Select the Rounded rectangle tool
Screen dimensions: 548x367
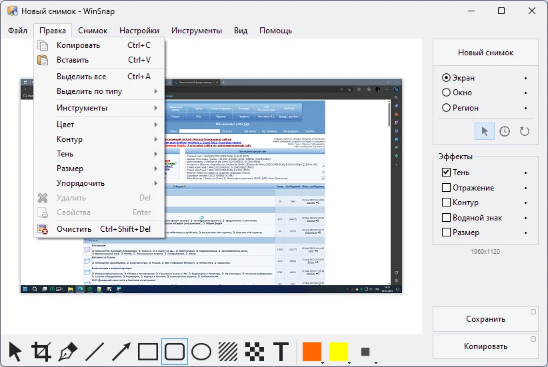pyautogui.click(x=175, y=352)
